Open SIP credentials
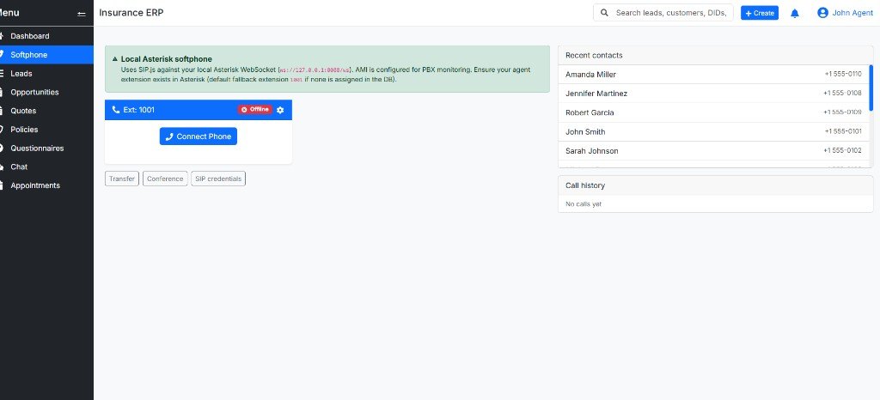The image size is (880, 400). tap(218, 179)
